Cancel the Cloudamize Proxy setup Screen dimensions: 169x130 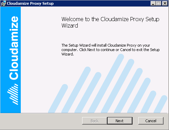point(151,121)
